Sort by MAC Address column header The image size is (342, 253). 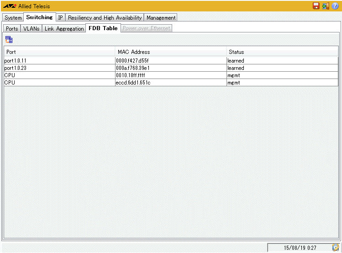[170, 52]
